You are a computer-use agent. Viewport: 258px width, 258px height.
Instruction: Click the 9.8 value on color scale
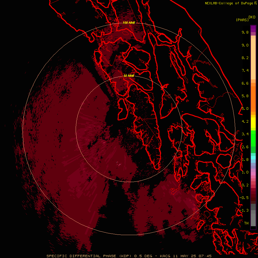[245, 32]
